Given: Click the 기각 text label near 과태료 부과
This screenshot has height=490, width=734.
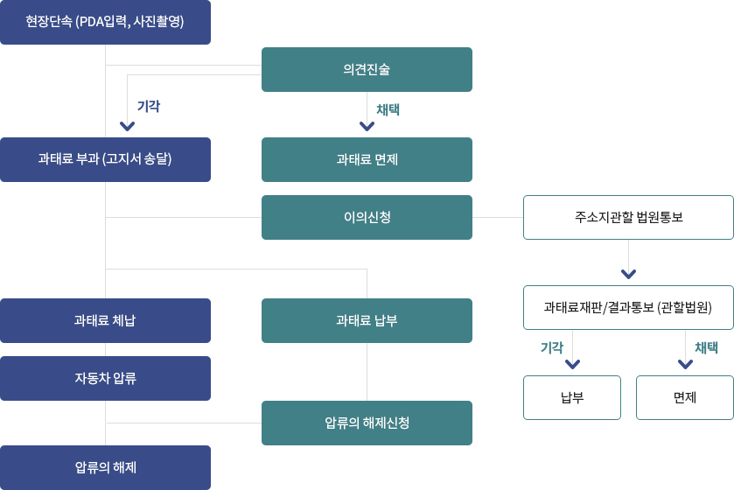Looking at the screenshot, I should (149, 106).
